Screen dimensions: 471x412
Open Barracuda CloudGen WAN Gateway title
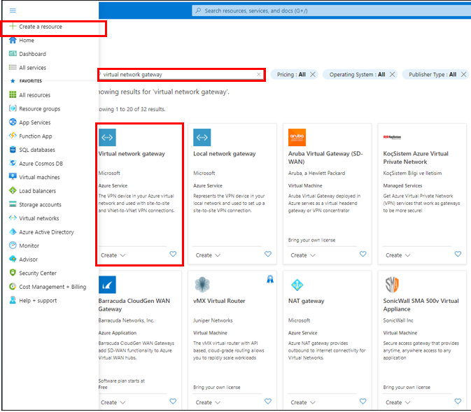(x=134, y=305)
